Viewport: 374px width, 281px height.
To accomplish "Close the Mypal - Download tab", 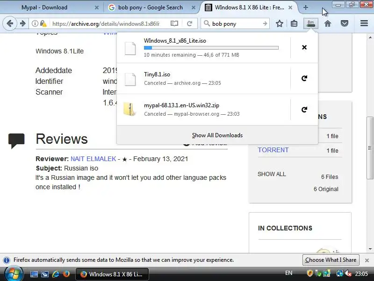I will 97,7.
